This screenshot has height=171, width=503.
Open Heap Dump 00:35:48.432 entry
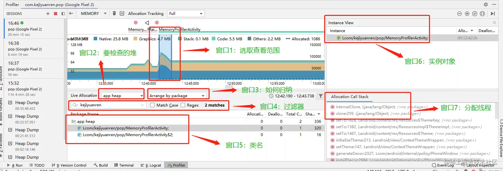pyautogui.click(x=33, y=105)
